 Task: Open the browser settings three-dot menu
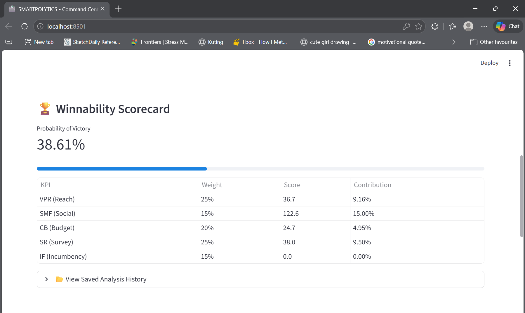[x=484, y=26]
